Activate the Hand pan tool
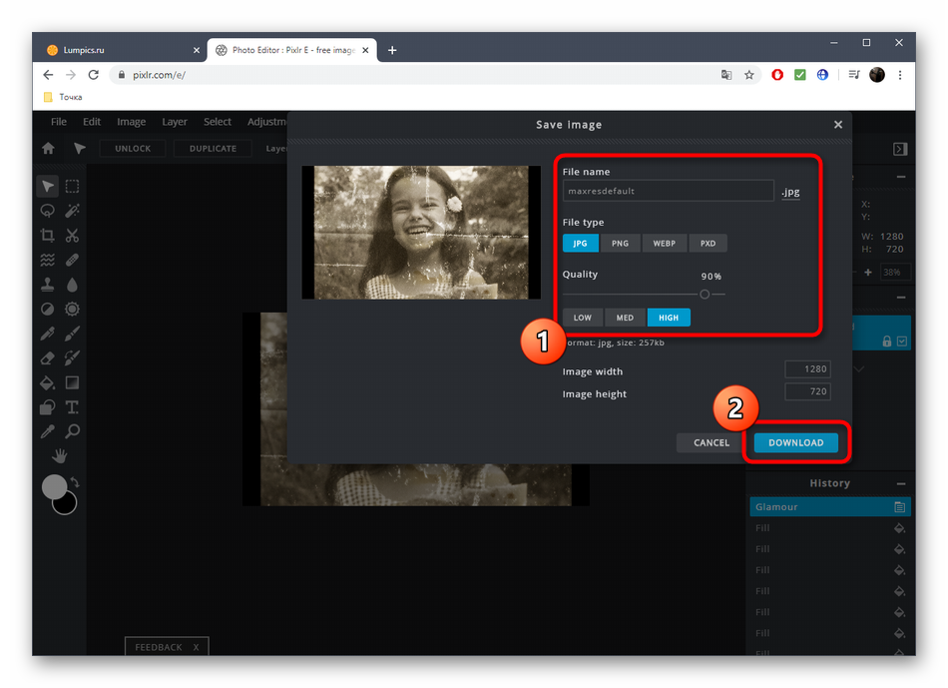 tap(60, 456)
